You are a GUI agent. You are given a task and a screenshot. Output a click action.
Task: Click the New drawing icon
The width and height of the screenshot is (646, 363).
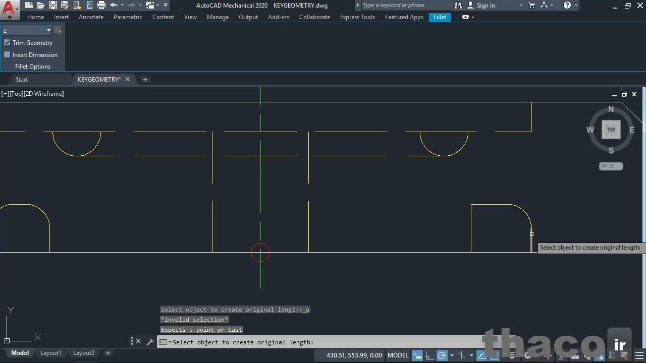tap(29, 6)
